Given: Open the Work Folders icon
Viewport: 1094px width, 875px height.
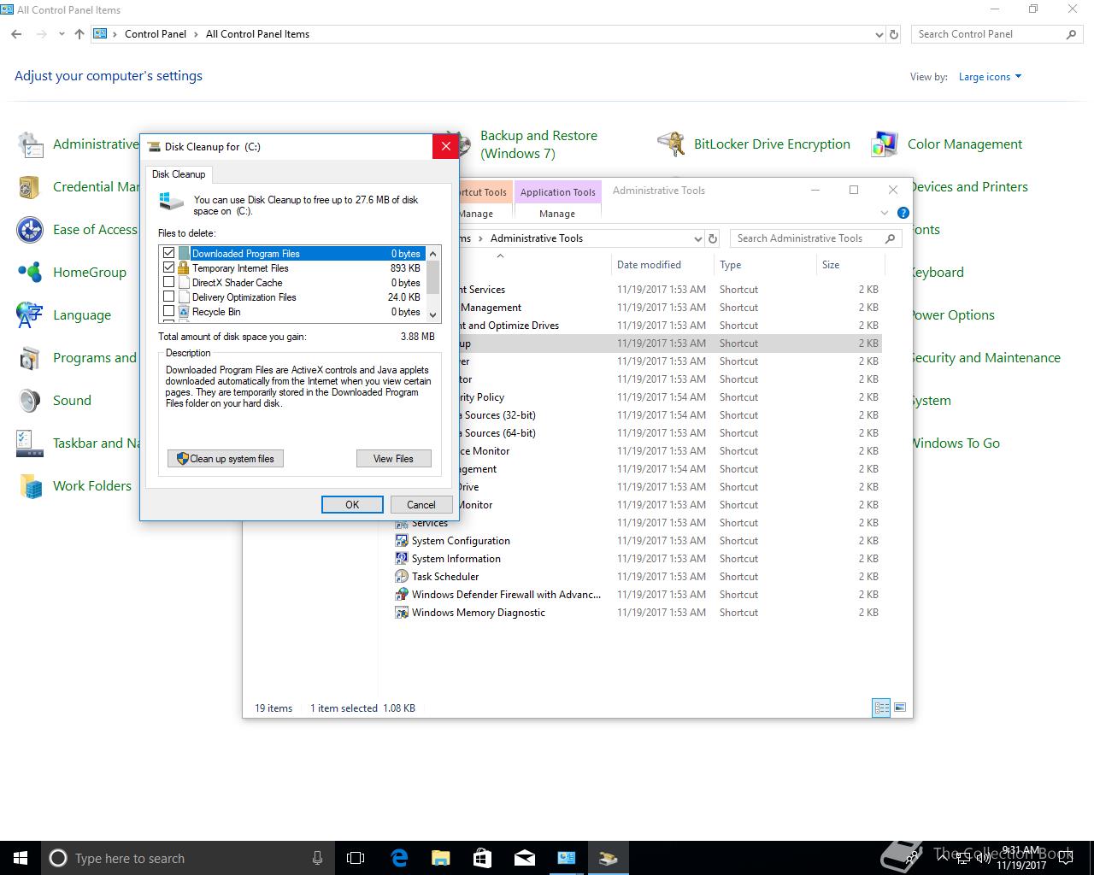Looking at the screenshot, I should coord(30,486).
